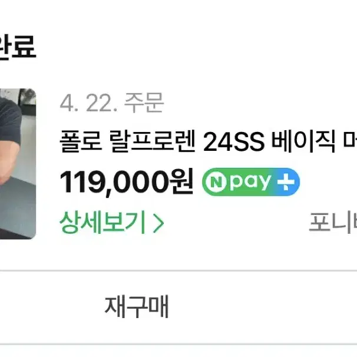The width and height of the screenshot is (357, 357).
Task: Click the 119,000원 price text
Action: (126, 182)
